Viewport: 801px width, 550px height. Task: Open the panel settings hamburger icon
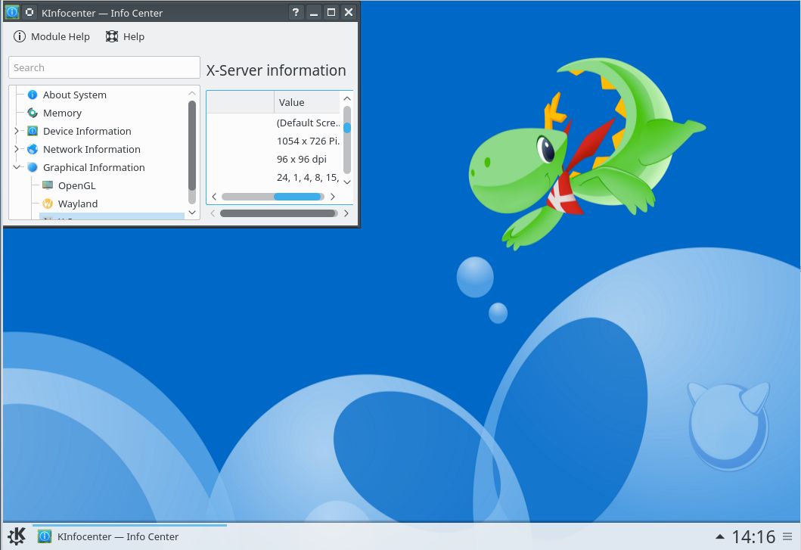coord(787,536)
